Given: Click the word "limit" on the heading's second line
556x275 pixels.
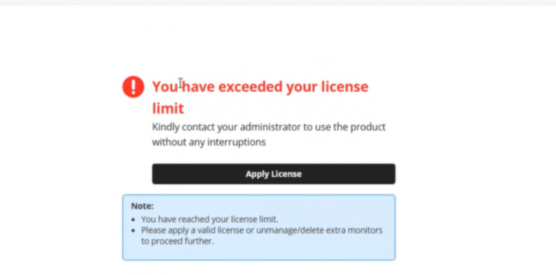Looking at the screenshot, I should [x=168, y=108].
